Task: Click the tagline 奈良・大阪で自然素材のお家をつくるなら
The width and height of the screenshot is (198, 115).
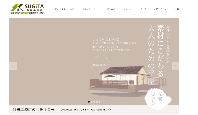Action: [27, 13]
